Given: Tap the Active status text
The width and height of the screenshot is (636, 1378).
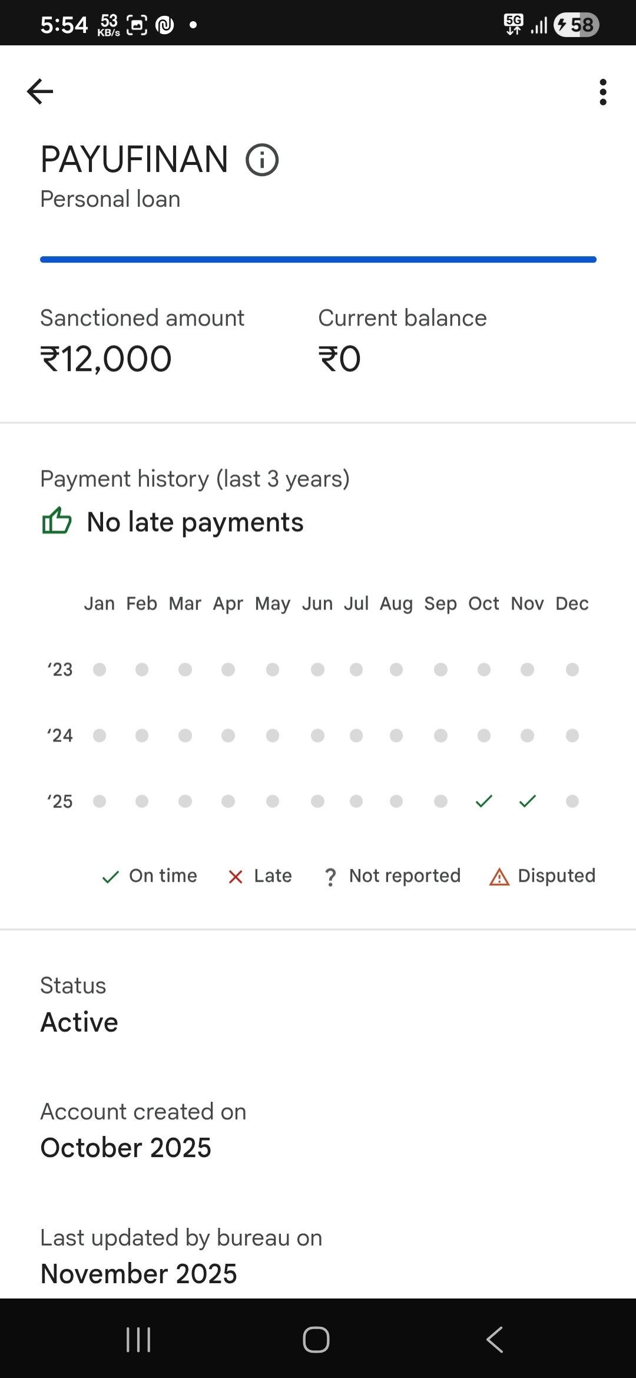Looking at the screenshot, I should [x=79, y=1022].
